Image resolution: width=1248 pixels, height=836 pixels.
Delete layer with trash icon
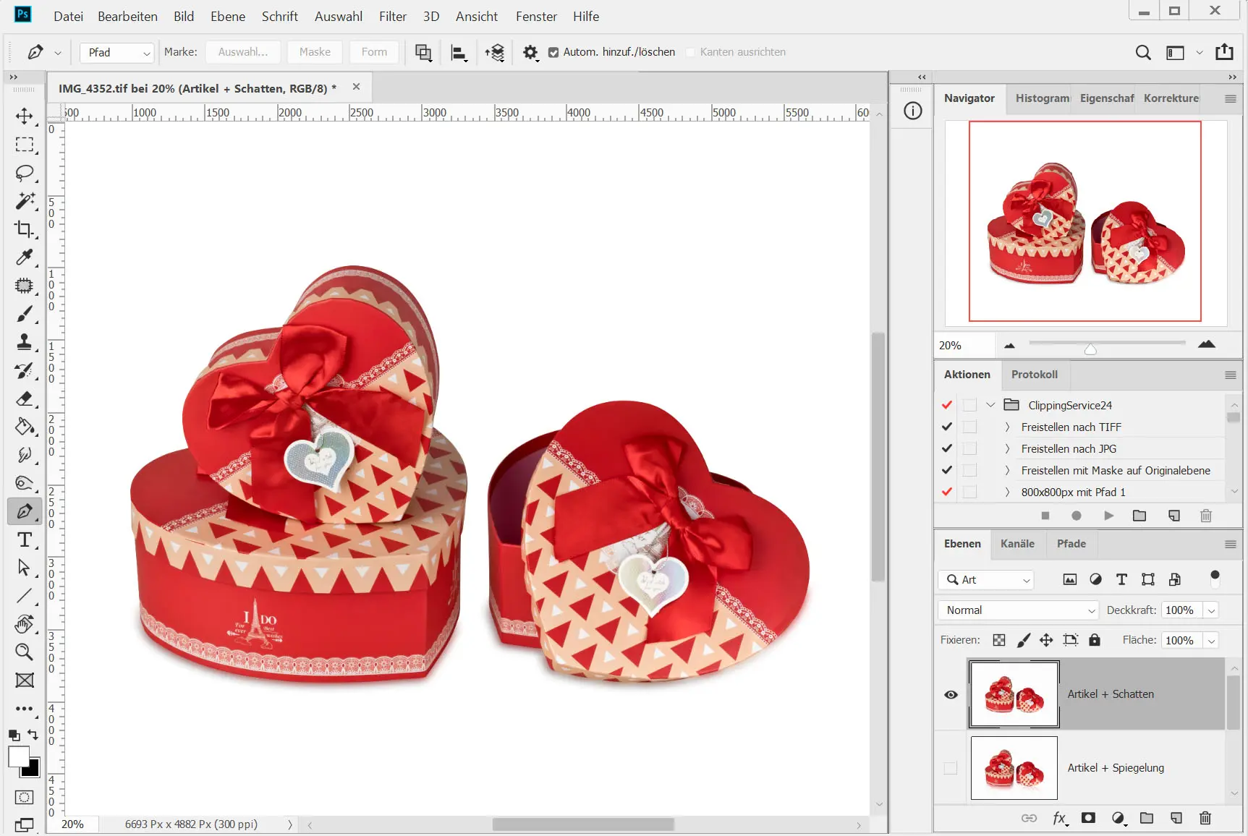click(1205, 818)
